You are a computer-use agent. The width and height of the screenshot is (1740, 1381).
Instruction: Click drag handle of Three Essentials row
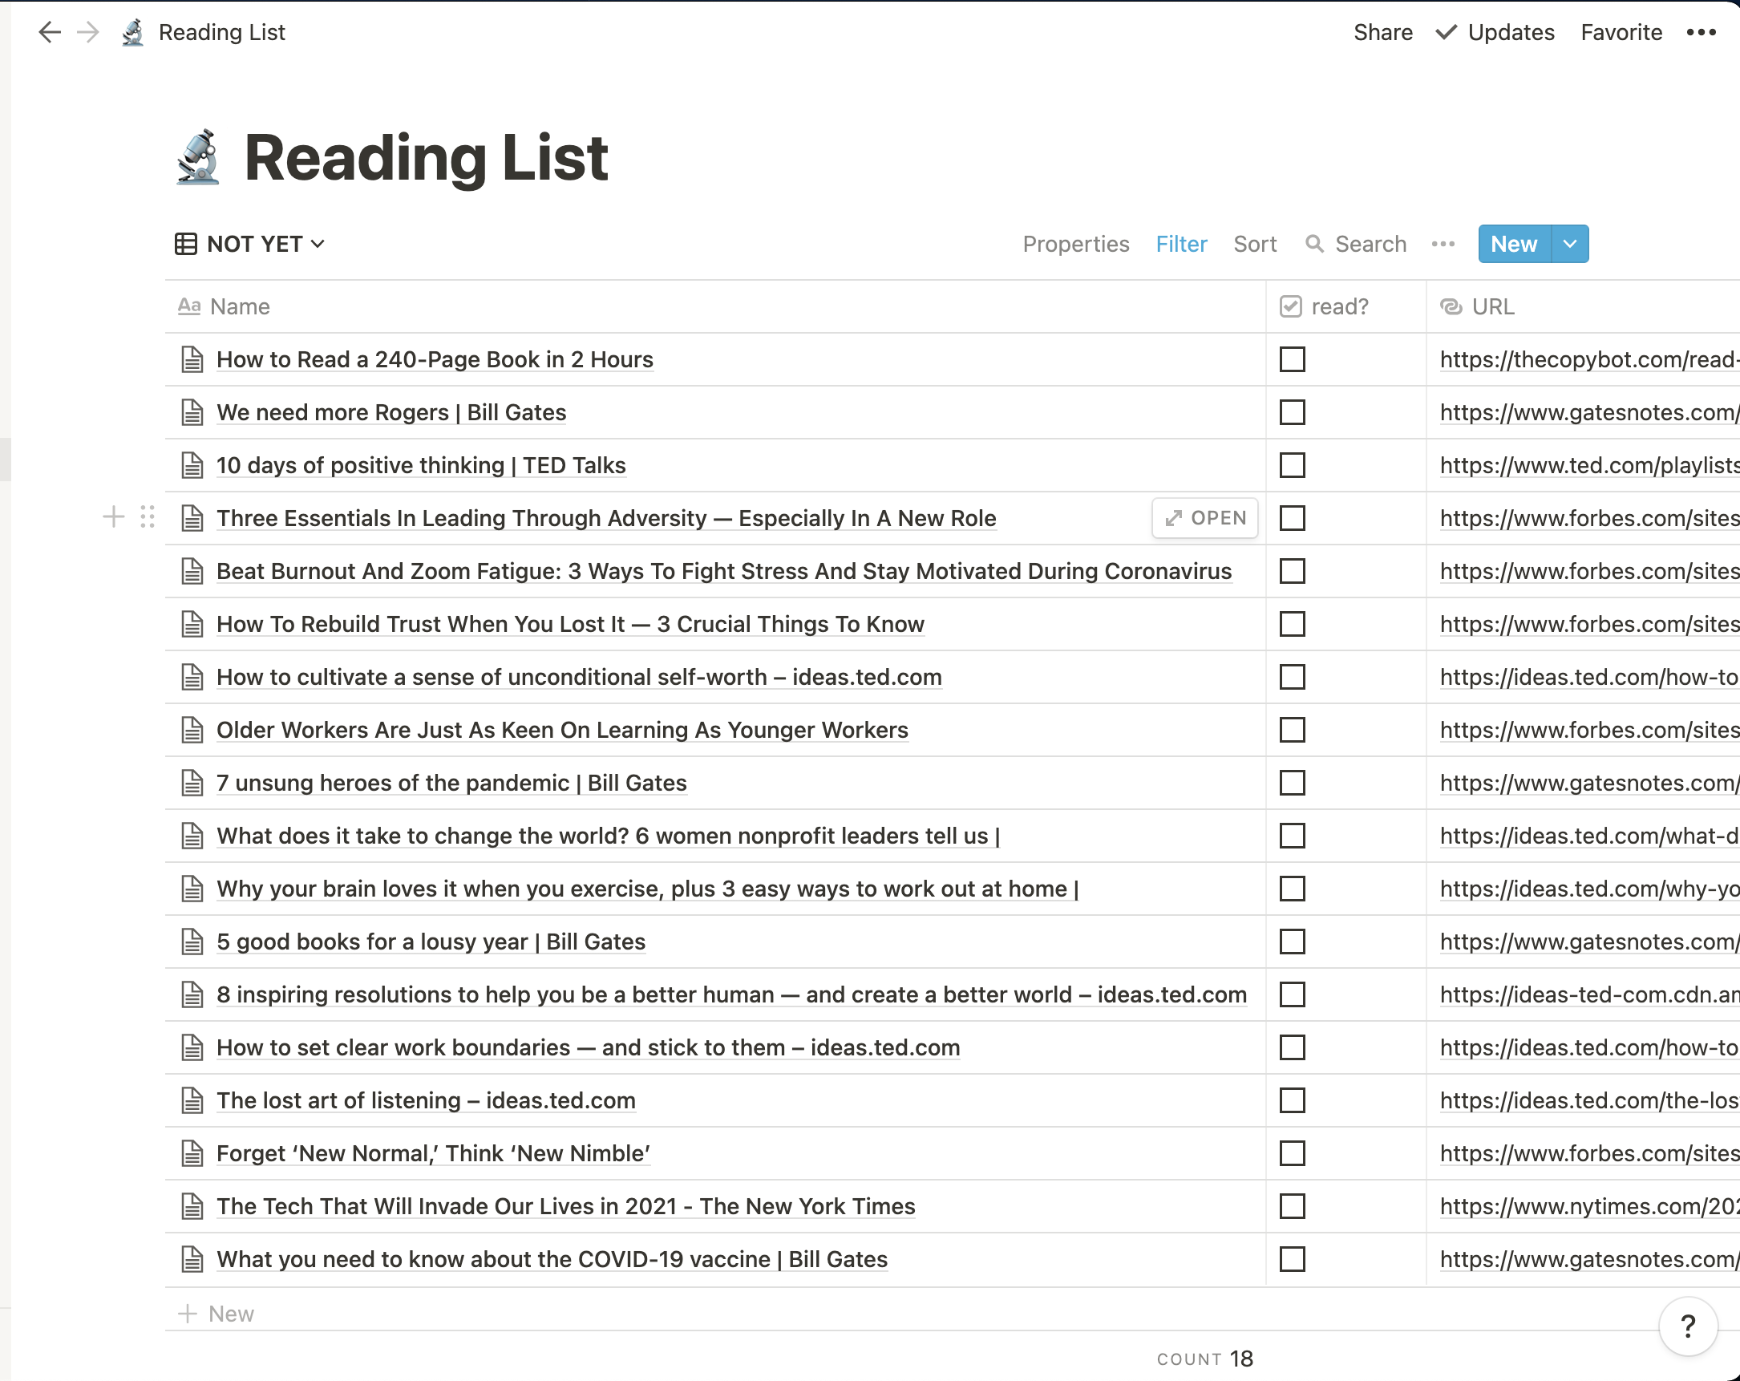[x=147, y=516]
